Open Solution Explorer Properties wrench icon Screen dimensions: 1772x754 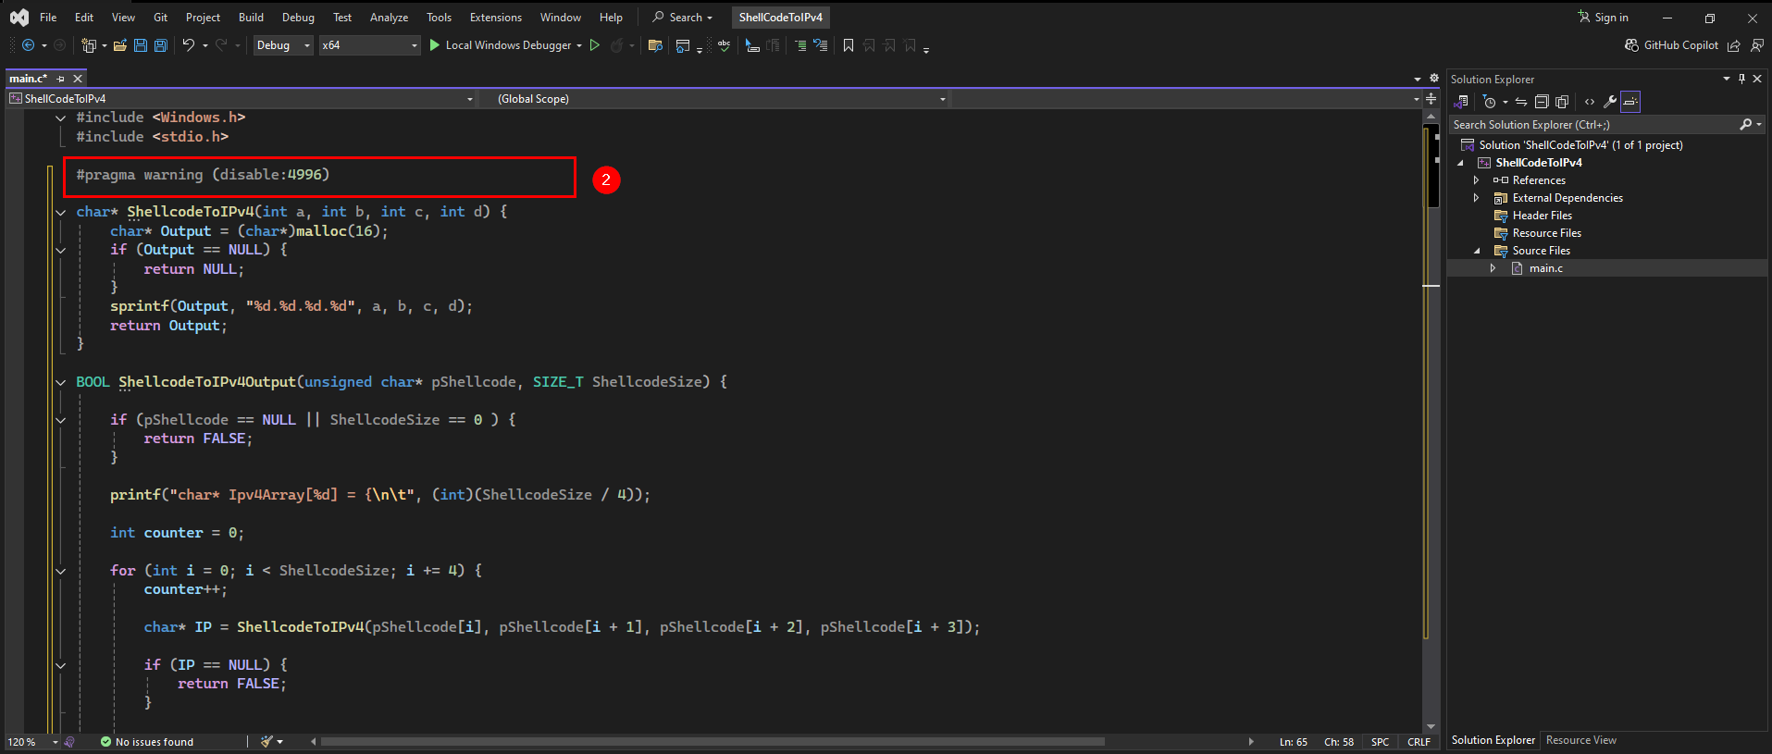(x=1610, y=102)
